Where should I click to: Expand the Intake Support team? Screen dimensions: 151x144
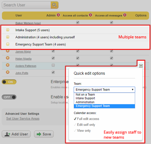(8, 30)
